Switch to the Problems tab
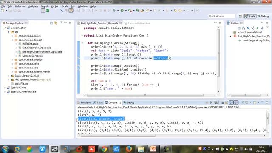This screenshot has width=272, height=153. [84, 102]
